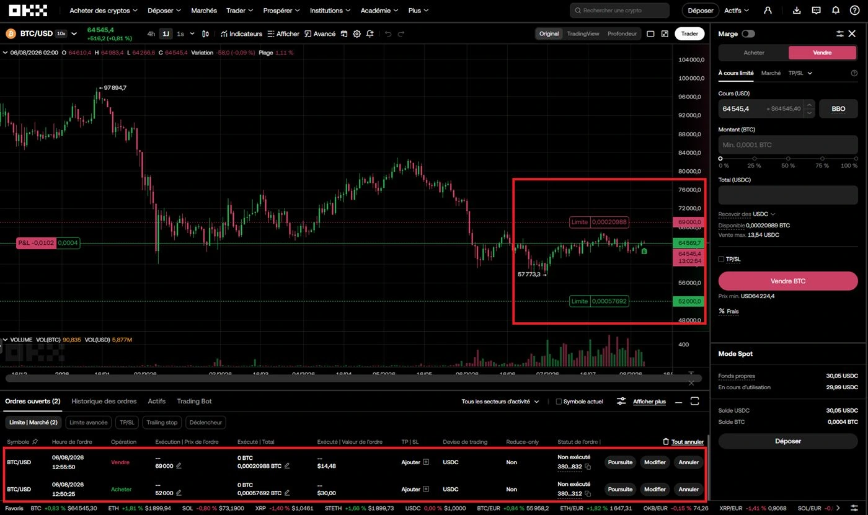This screenshot has width=868, height=515.
Task: Expand the Acheter des cryptos menu
Action: pos(104,11)
